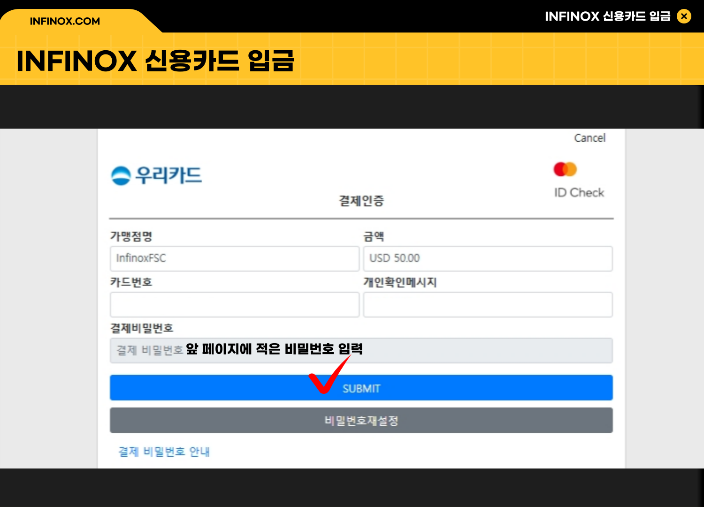Click the 금액 field showing USD 50.00
704x507 pixels.
(488, 259)
